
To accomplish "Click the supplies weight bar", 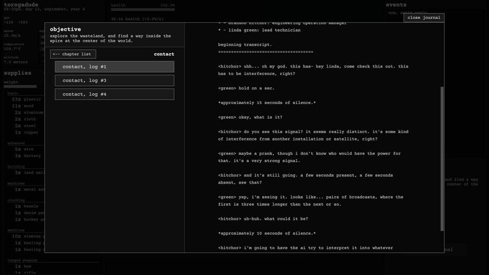I will (20, 86).
